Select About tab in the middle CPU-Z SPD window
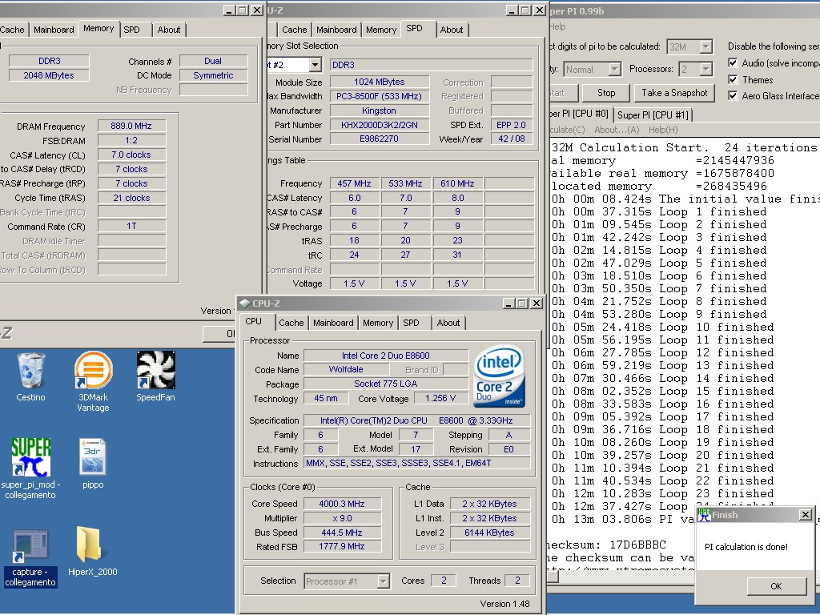The image size is (820, 615). tap(452, 30)
